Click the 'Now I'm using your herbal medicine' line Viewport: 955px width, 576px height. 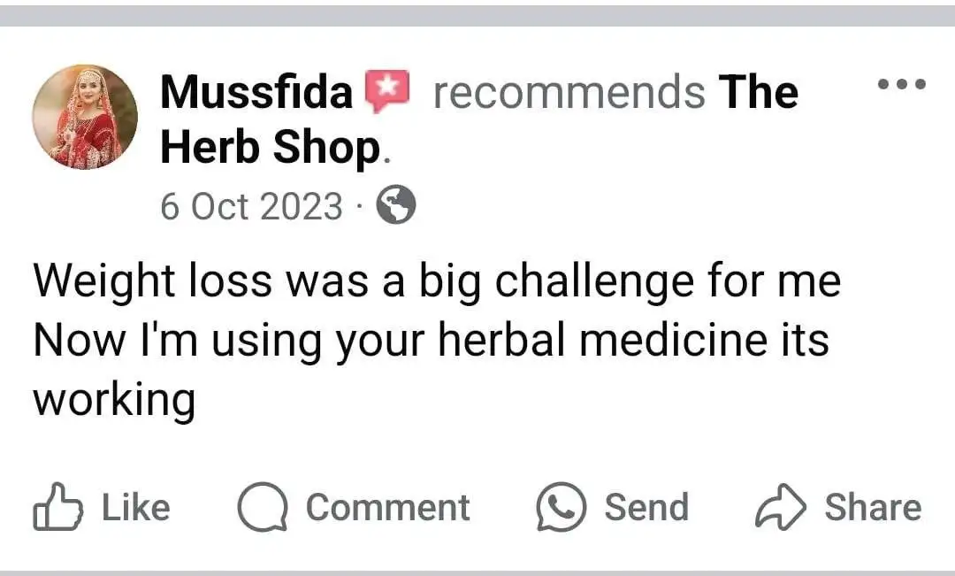point(431,341)
